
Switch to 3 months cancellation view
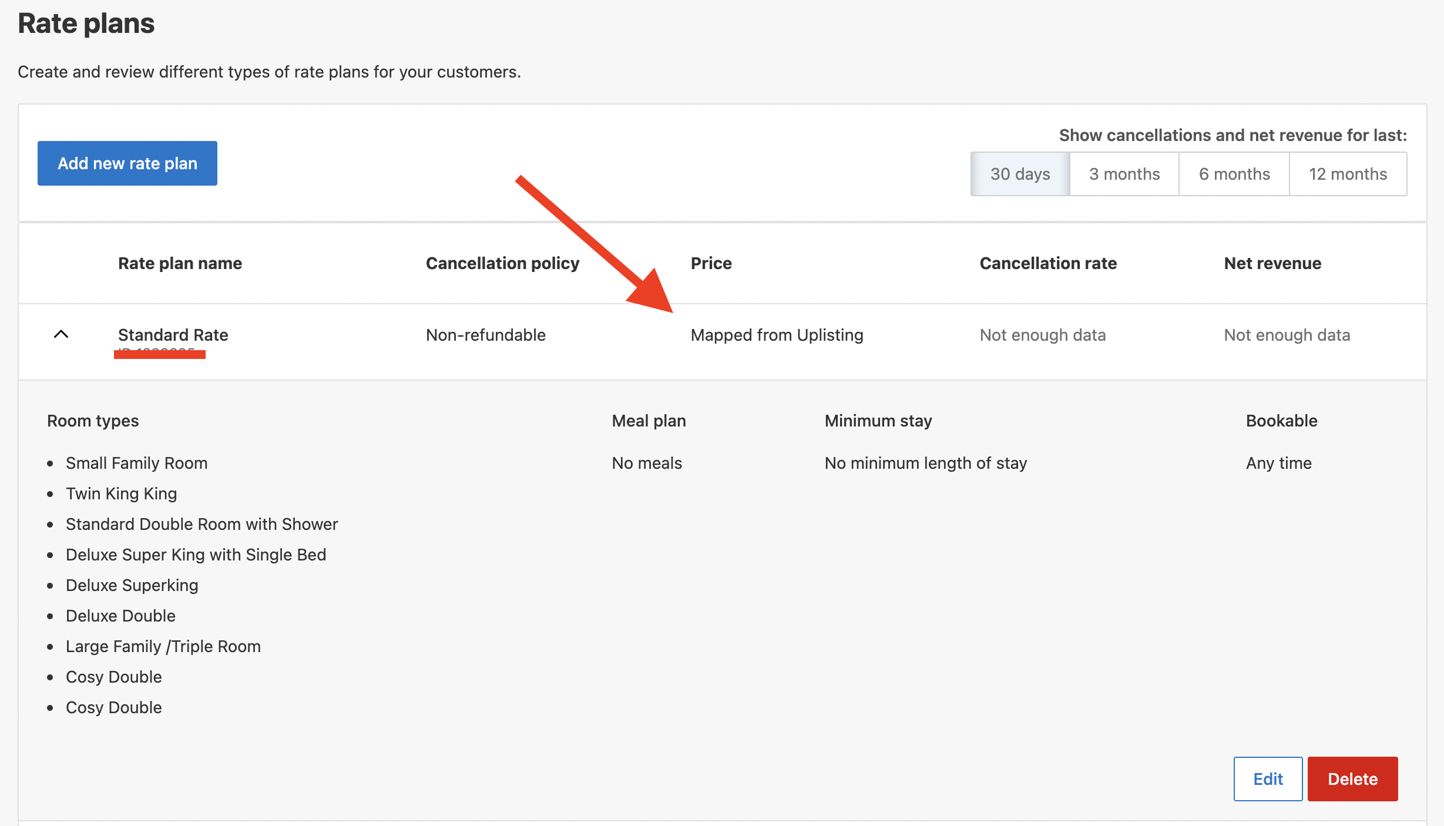(1124, 174)
